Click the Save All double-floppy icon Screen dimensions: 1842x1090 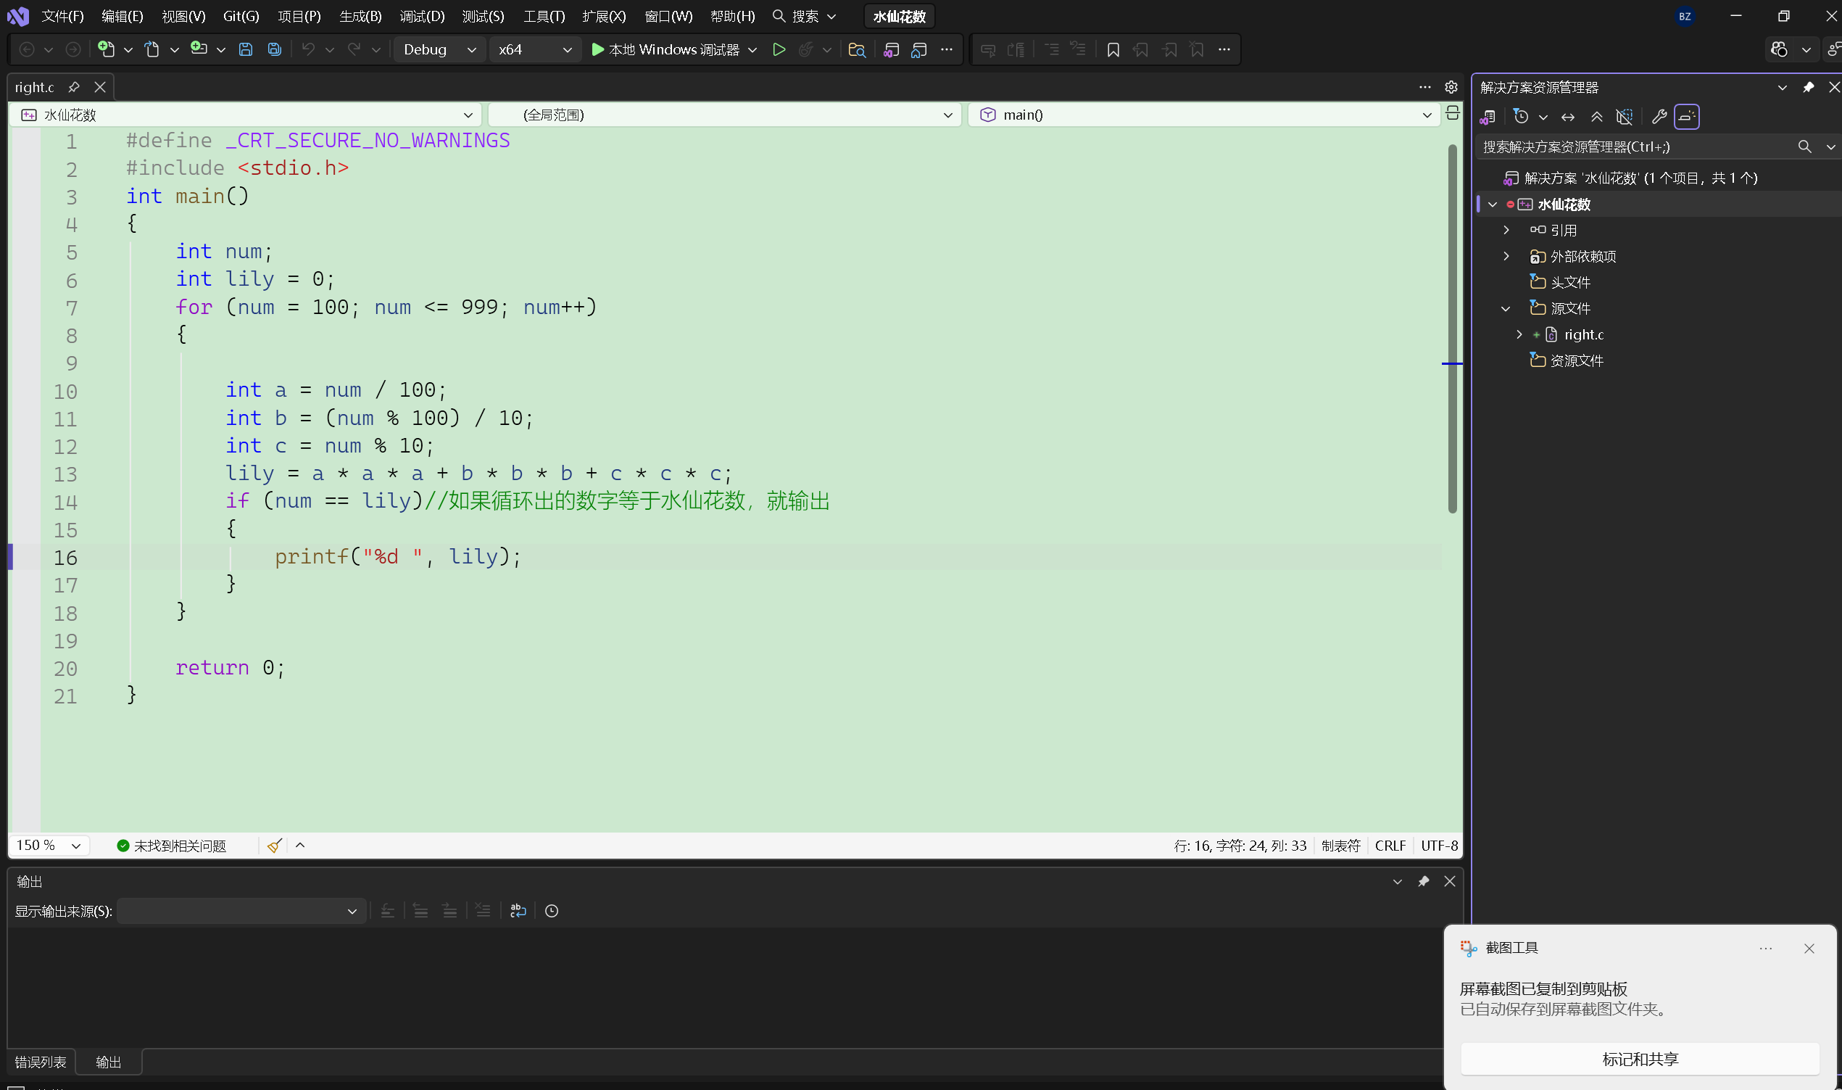[275, 49]
